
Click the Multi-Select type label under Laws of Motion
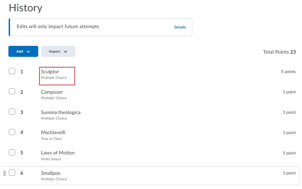[51, 159]
